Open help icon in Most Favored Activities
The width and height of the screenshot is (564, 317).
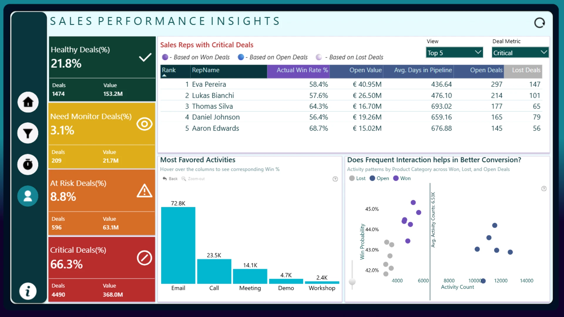click(x=335, y=179)
